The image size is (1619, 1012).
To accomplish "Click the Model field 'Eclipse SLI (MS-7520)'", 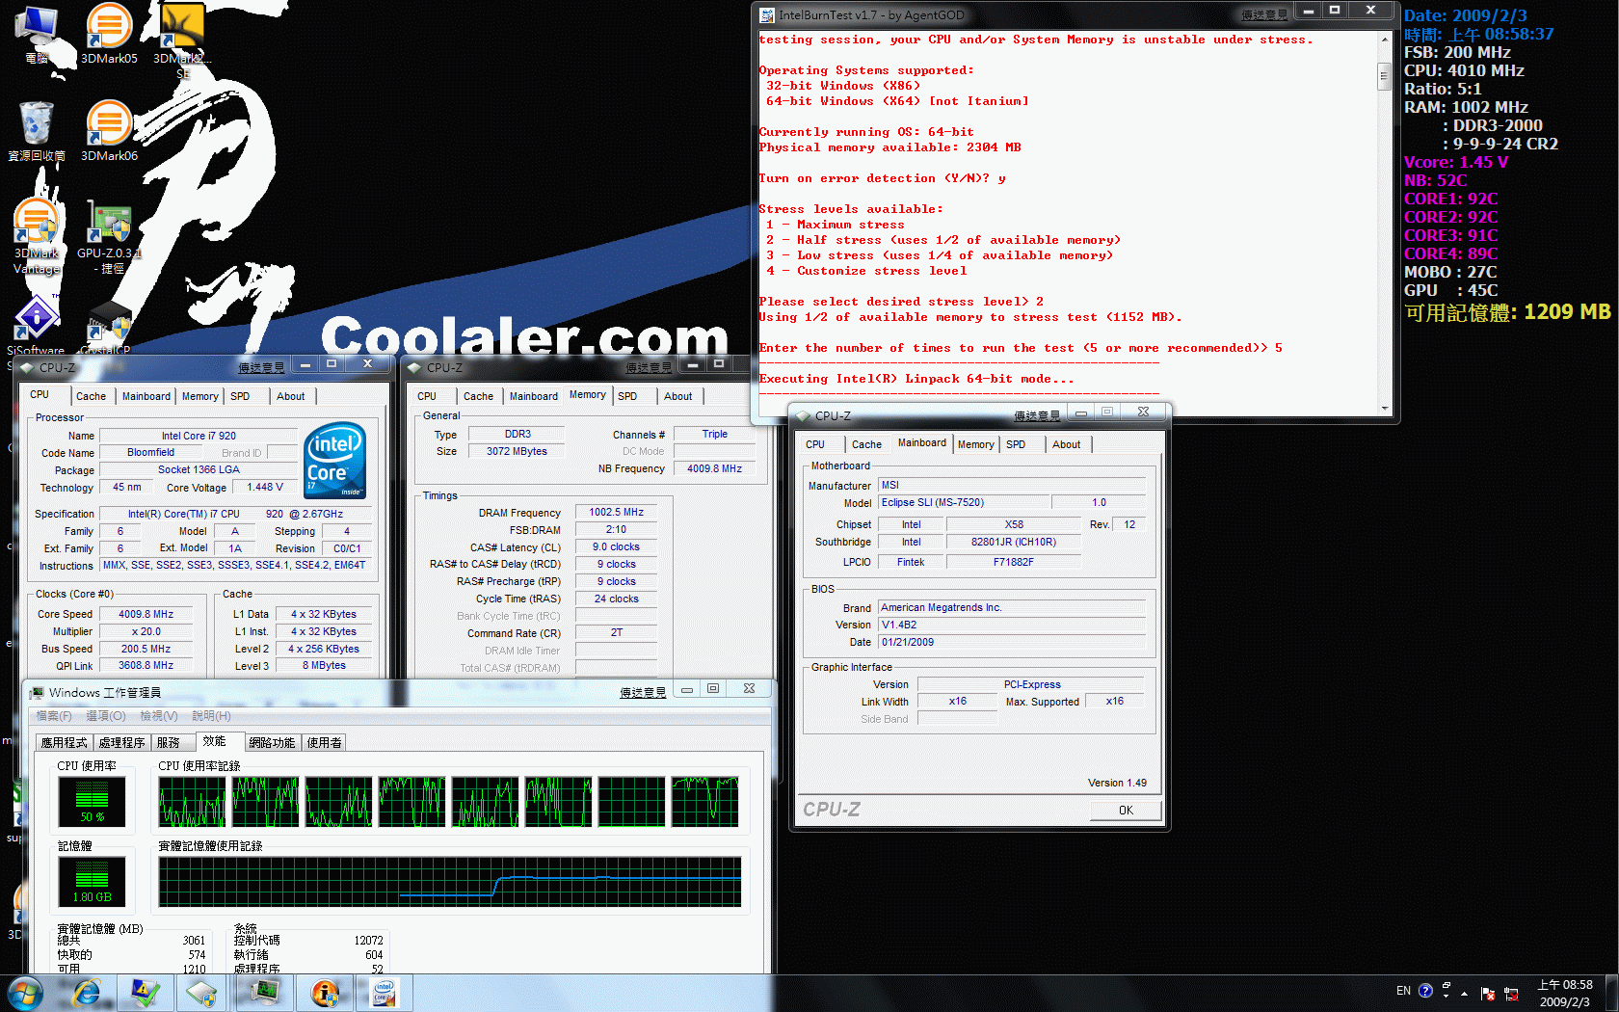I will 964,503.
